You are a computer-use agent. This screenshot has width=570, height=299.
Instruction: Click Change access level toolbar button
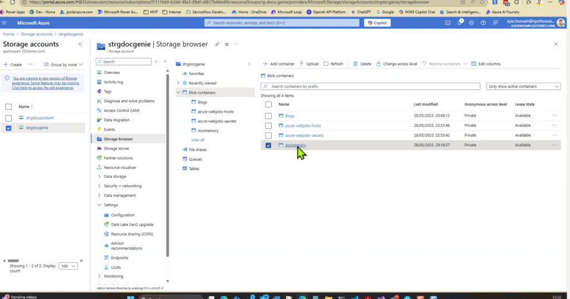coord(396,64)
